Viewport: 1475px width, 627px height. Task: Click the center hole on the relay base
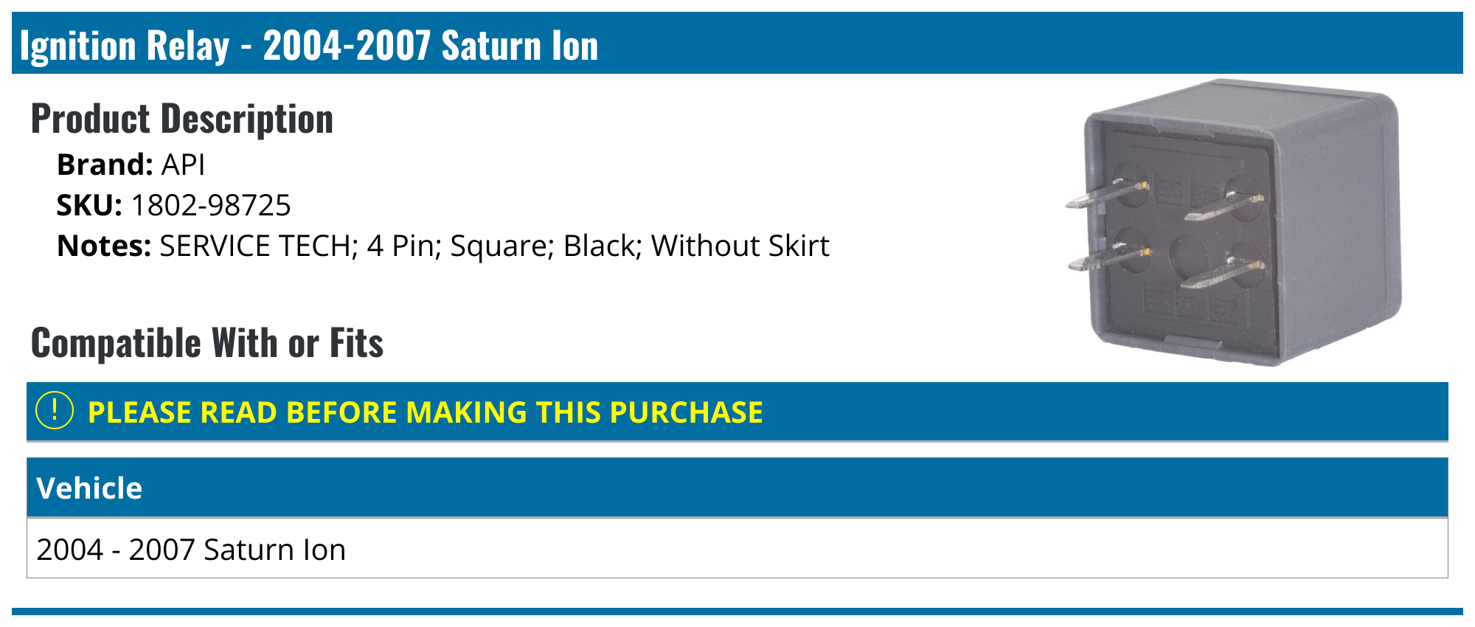1188,257
